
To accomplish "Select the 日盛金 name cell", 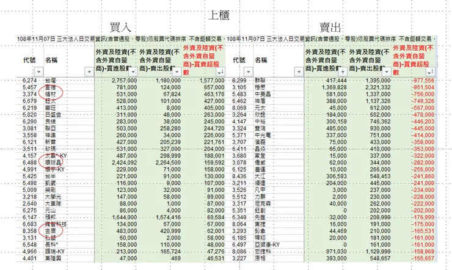I will pos(53,115).
